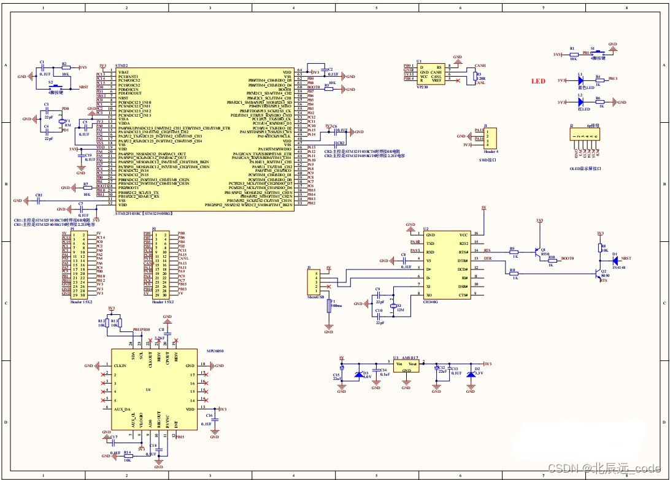Select the U1 VP230 CAN transceiver chip
Image resolution: width=670 pixels, height=480 pixels.
click(x=431, y=74)
